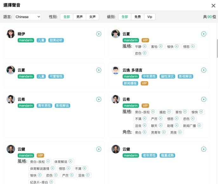Play the 体育解说激情 style sample

tap(52, 168)
